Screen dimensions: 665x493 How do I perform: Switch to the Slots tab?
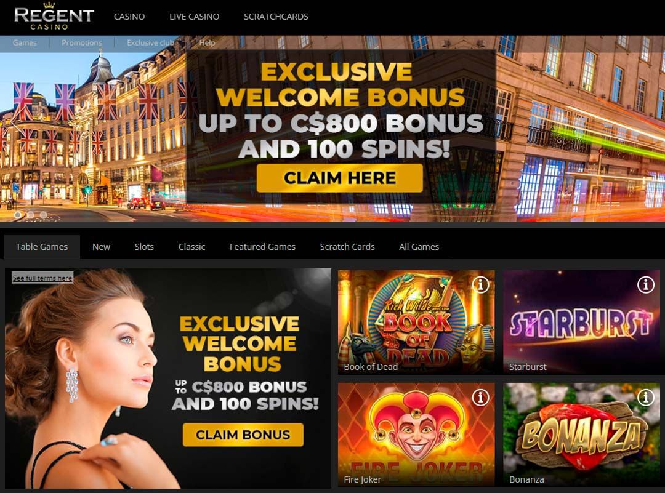tap(144, 247)
